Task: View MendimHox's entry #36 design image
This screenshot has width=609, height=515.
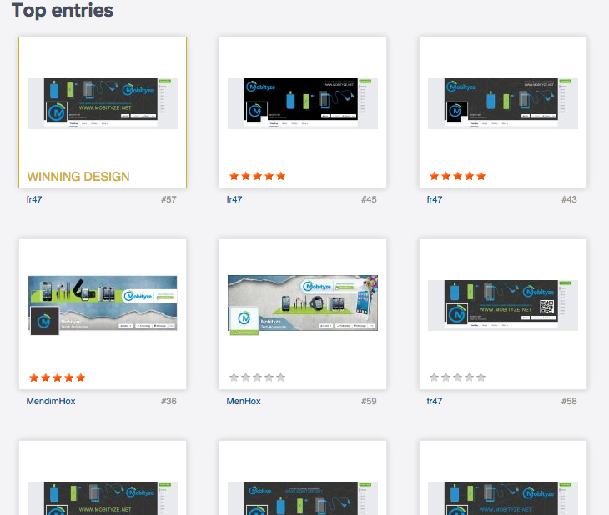Action: click(x=103, y=305)
